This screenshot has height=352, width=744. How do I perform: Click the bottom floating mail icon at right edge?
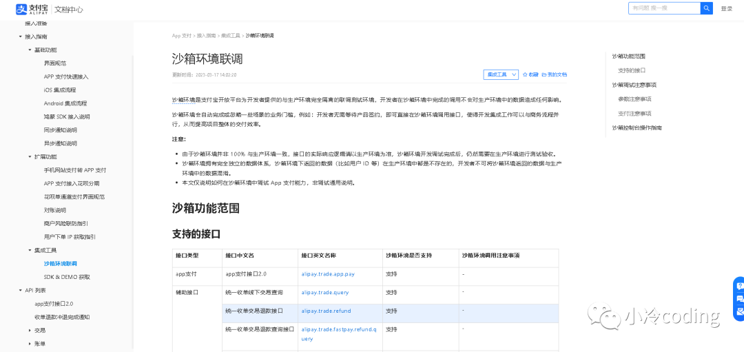[x=739, y=311]
